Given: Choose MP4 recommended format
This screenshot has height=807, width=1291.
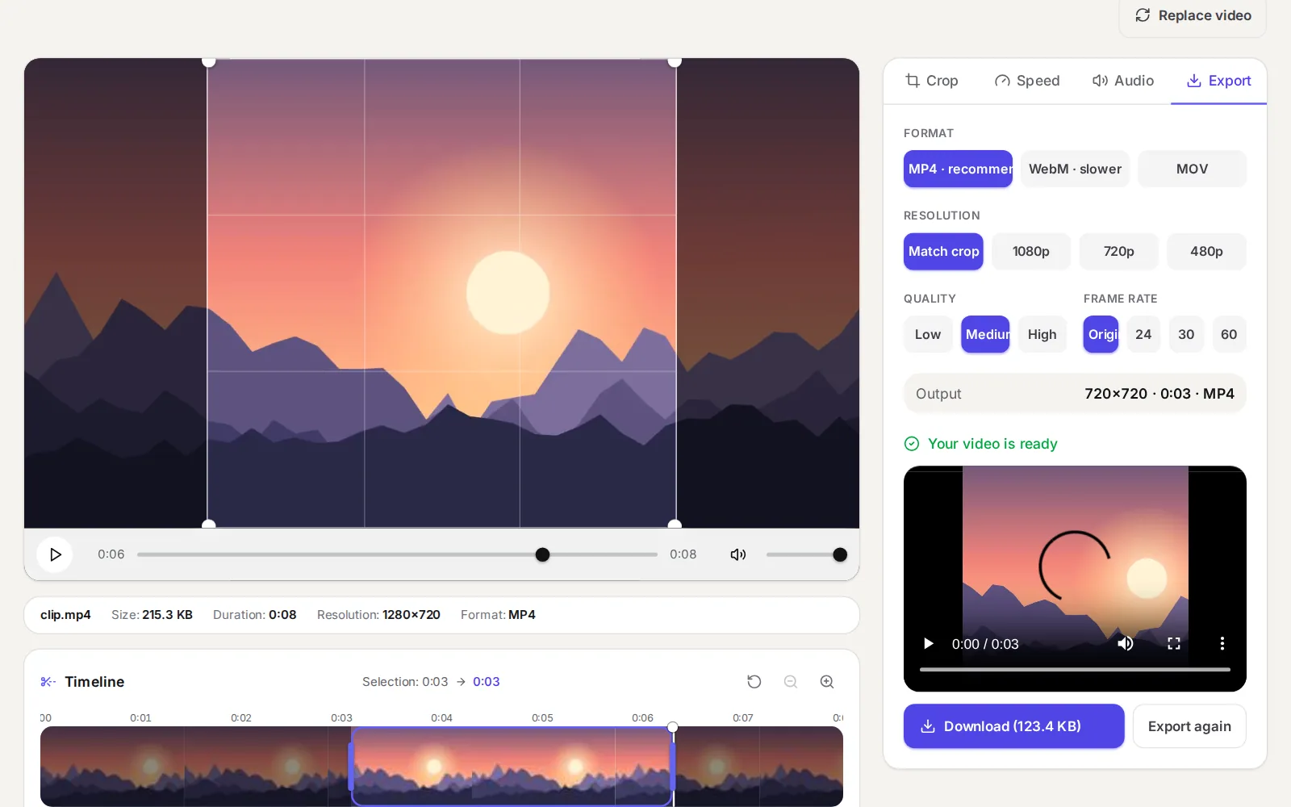Looking at the screenshot, I should coord(958,169).
